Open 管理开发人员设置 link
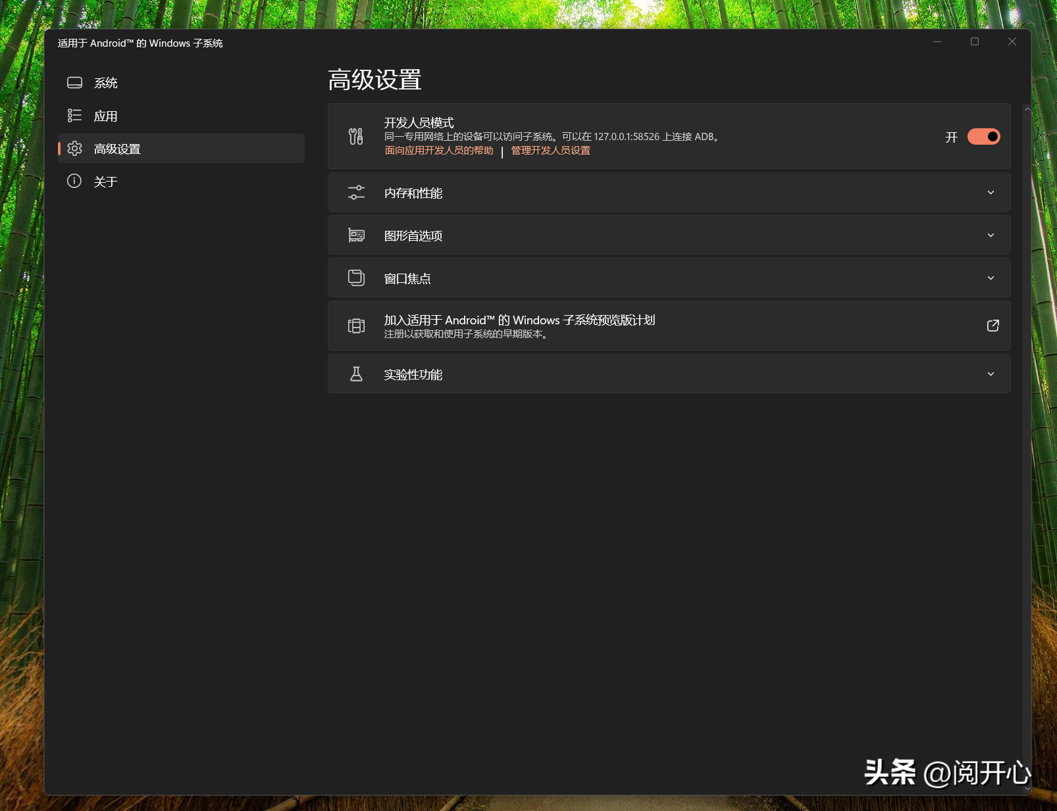This screenshot has height=811, width=1057. (549, 150)
